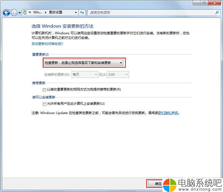Click the Back navigation arrow
The height and width of the screenshot is (192, 223).
click(6, 13)
